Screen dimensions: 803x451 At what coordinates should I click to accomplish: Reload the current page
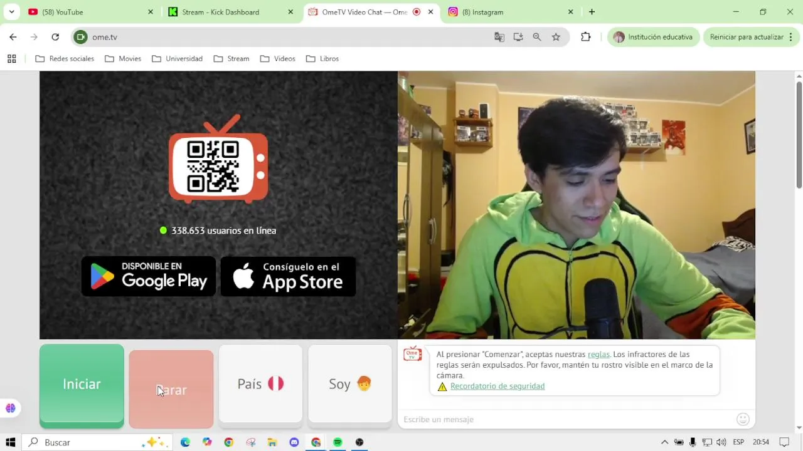click(x=55, y=37)
